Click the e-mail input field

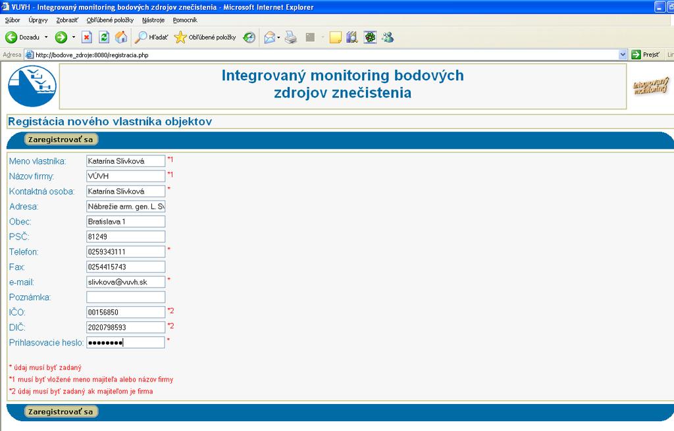126,282
